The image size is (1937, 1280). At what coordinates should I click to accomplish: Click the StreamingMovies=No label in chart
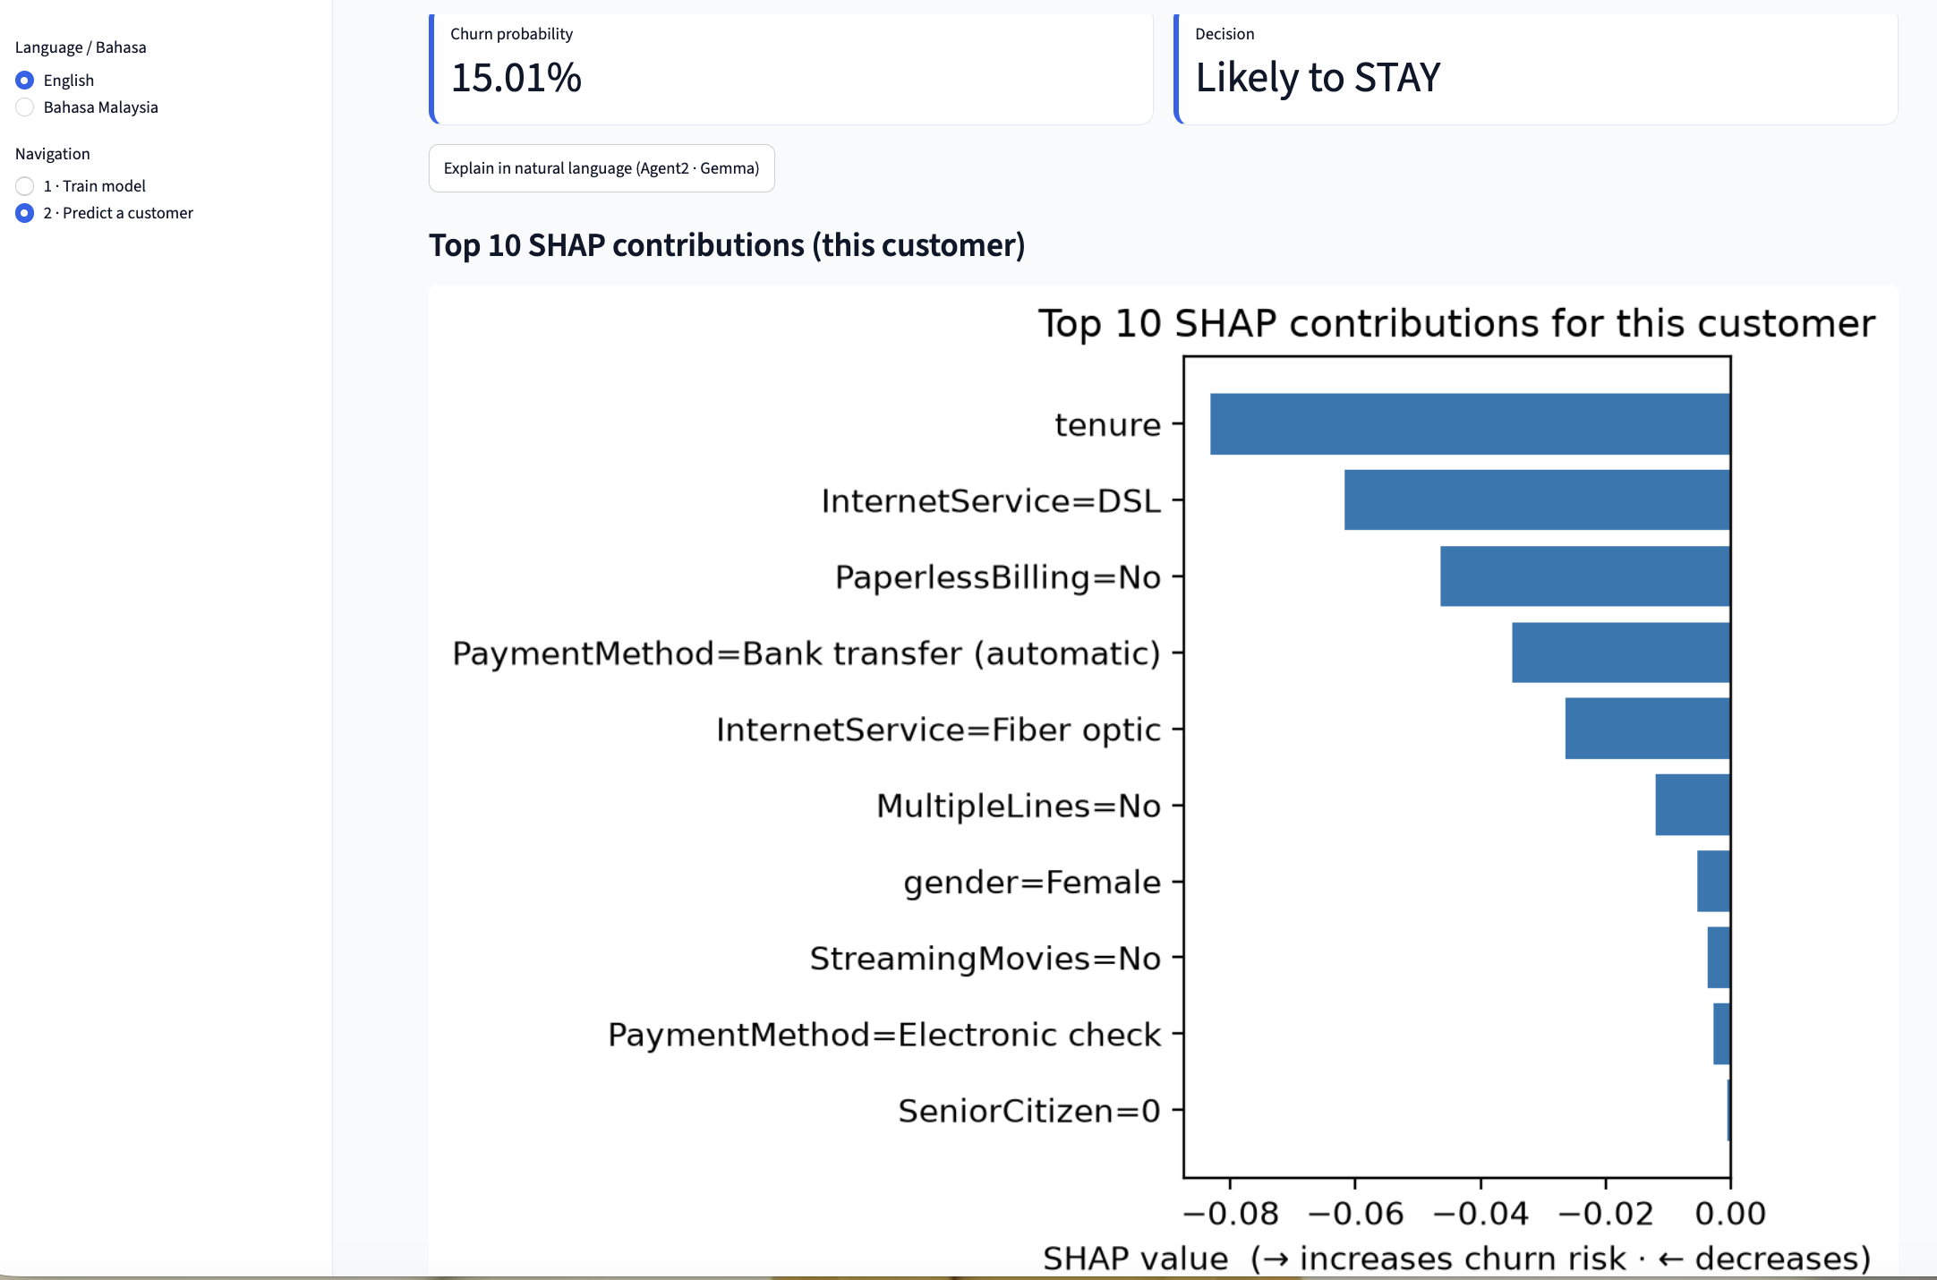coord(986,959)
